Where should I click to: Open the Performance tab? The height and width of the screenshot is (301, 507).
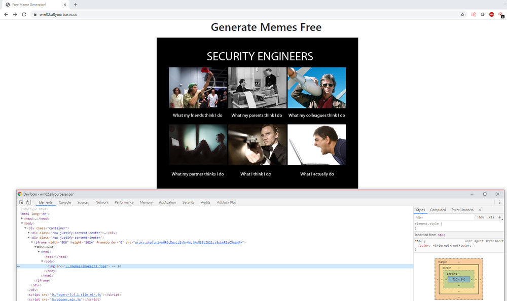click(124, 202)
